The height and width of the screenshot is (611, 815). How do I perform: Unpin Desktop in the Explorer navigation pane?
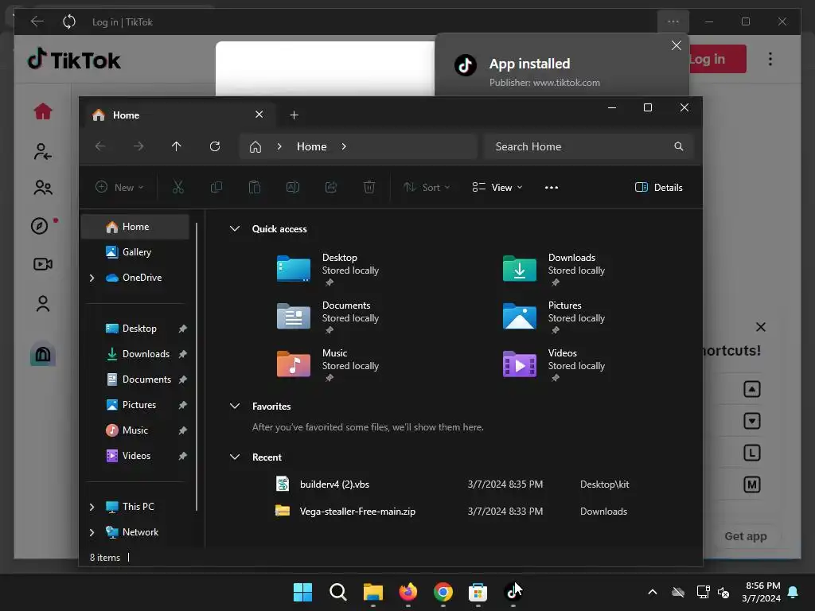tap(183, 329)
